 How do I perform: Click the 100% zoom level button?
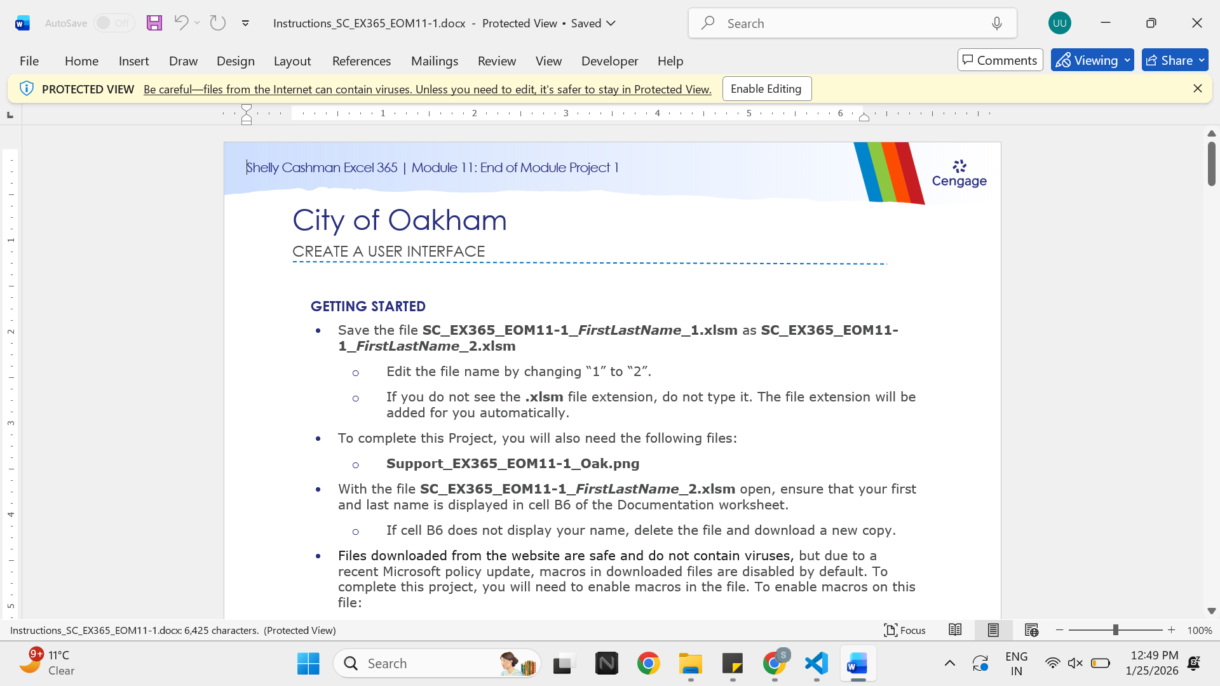pyautogui.click(x=1200, y=630)
